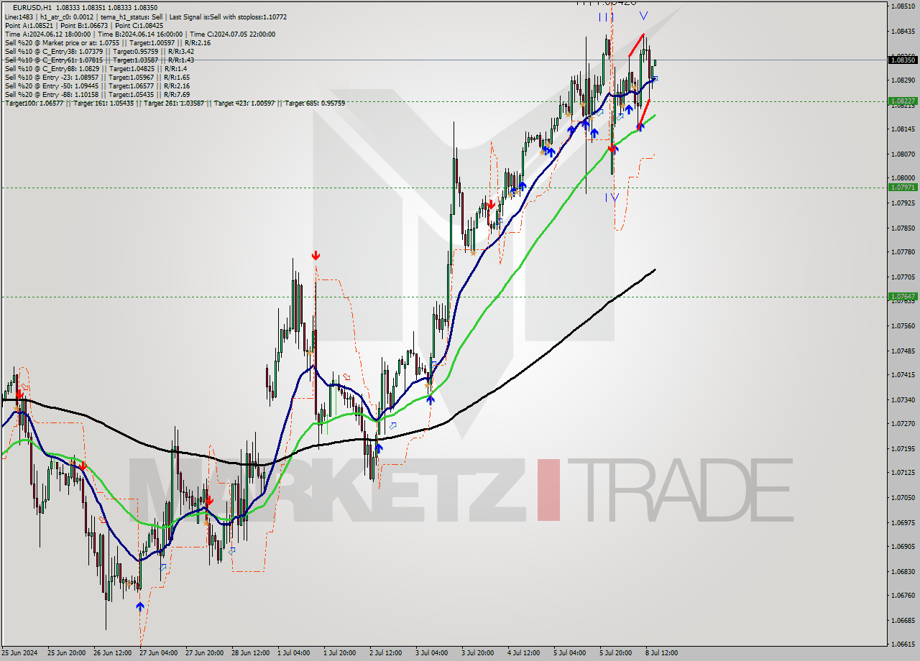Click the 1.08070 price scale value
This screenshot has height=661, width=920.
[x=902, y=154]
